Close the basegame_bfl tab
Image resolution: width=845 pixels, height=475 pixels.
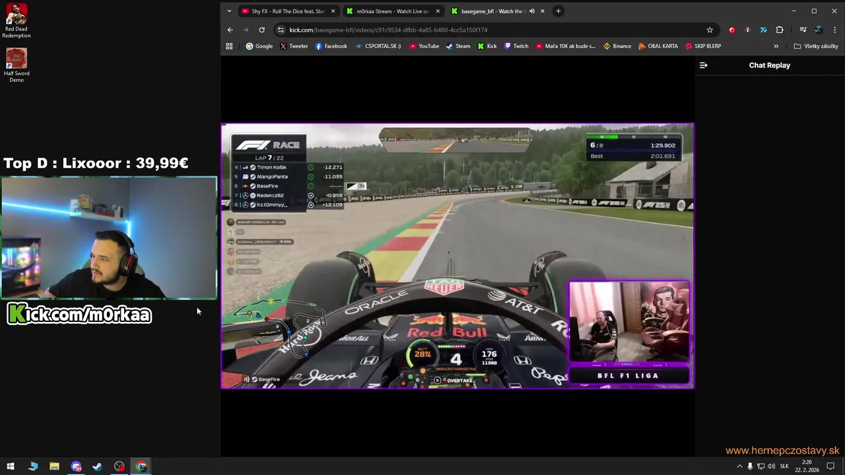click(543, 11)
